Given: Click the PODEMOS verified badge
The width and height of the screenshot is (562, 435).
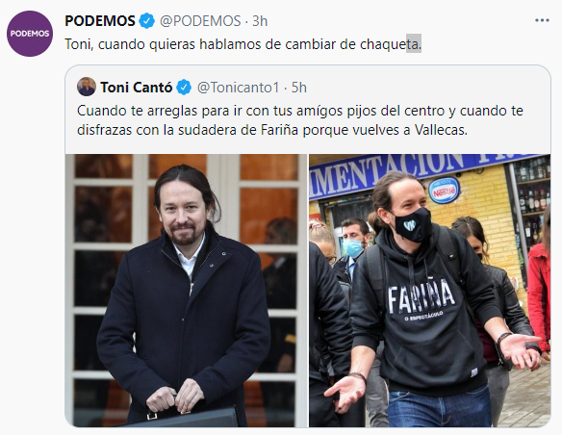Looking at the screenshot, I should 146,21.
